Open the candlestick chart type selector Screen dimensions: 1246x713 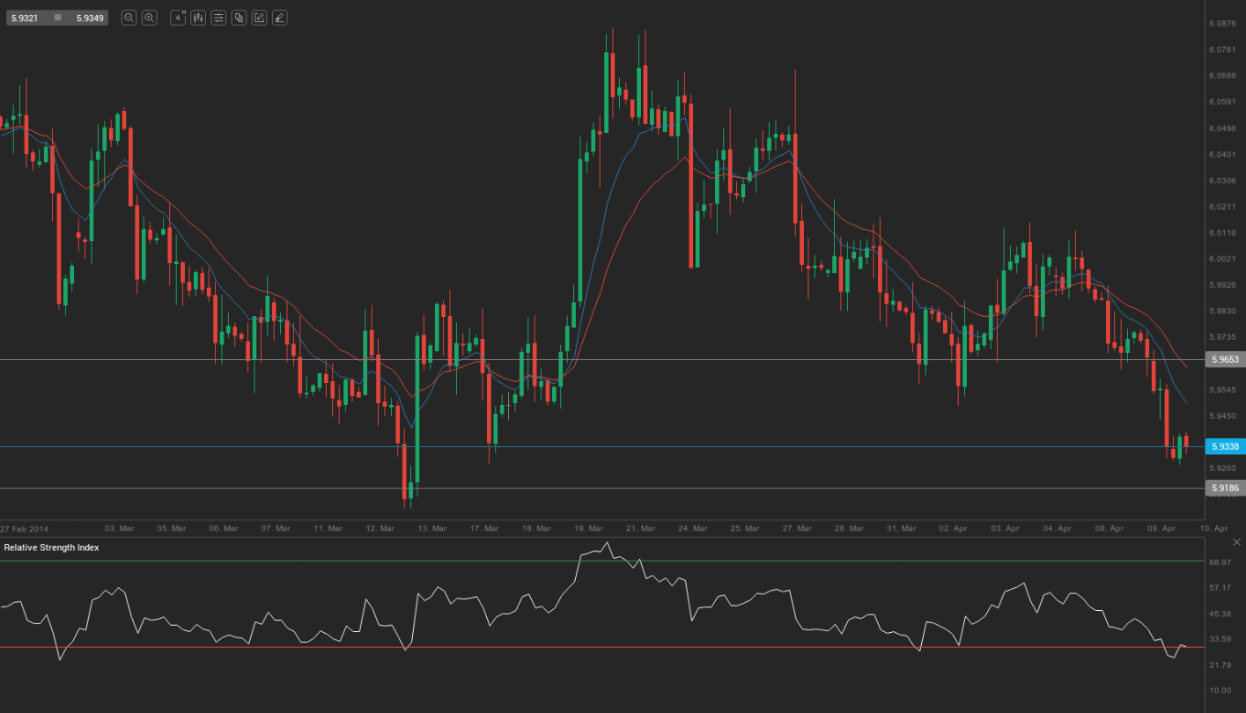pos(198,18)
